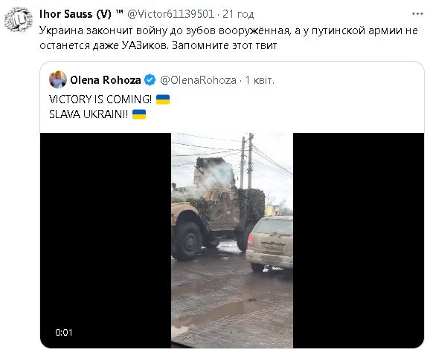Click the 1 квіт. date
The width and height of the screenshot is (430, 355).
(260, 80)
